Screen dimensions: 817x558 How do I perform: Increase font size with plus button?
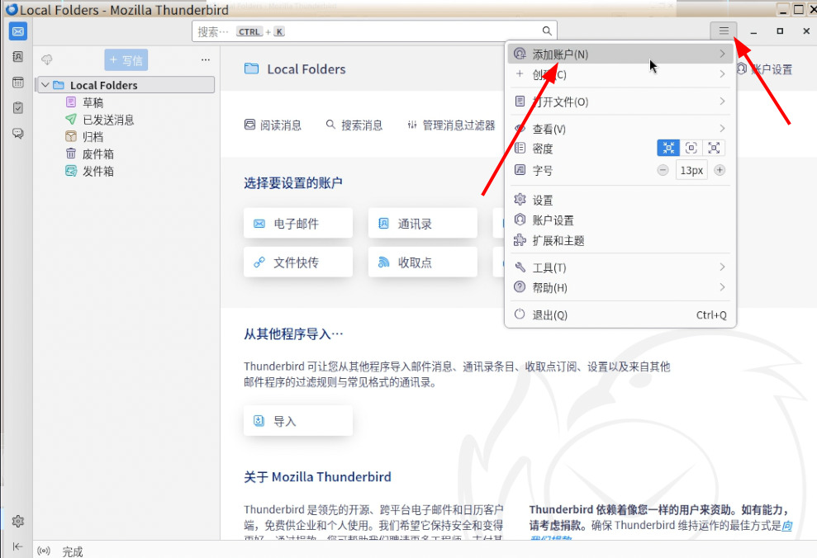click(720, 170)
